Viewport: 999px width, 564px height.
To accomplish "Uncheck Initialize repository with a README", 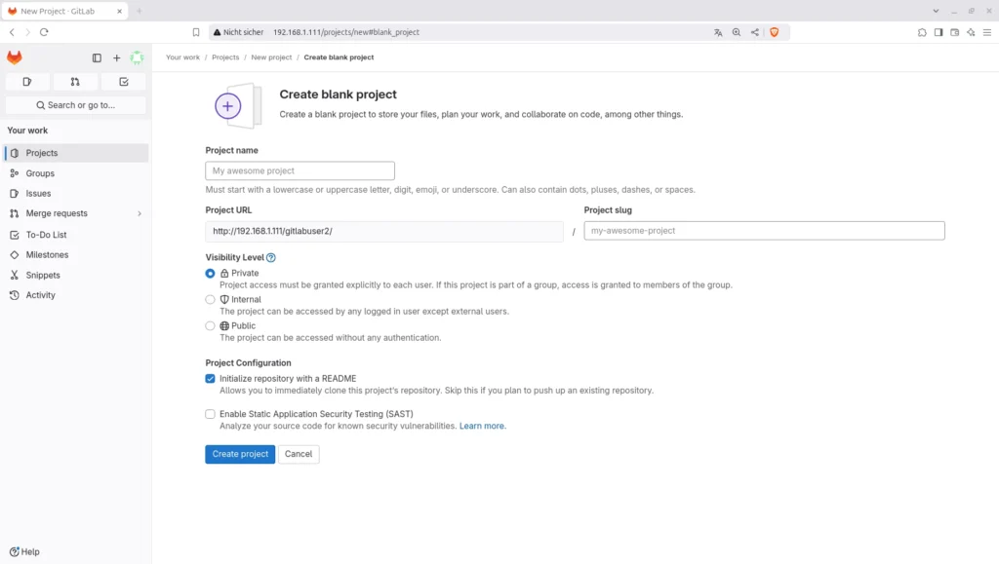I will (211, 379).
